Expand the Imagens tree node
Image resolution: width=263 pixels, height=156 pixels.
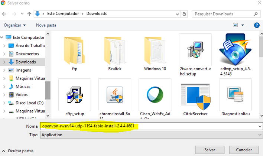click(4, 70)
